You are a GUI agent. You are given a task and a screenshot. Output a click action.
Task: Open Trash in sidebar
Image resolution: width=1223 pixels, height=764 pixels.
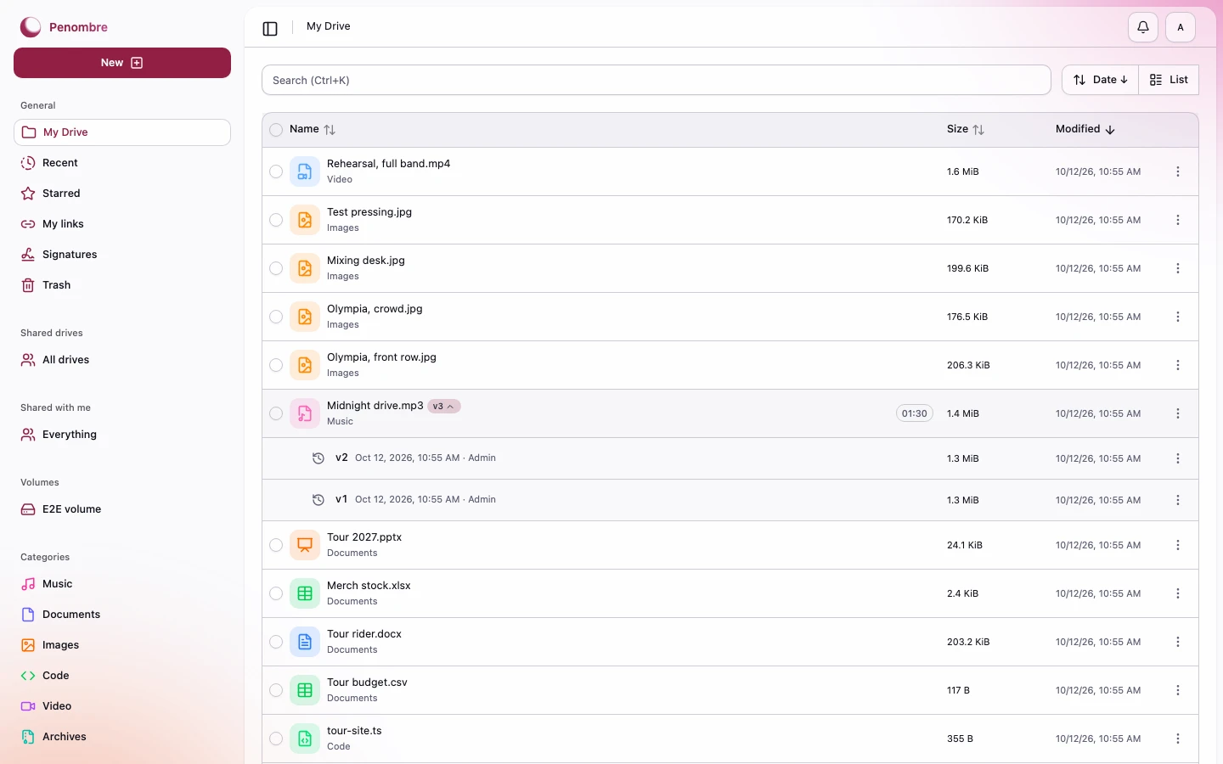pos(122,285)
